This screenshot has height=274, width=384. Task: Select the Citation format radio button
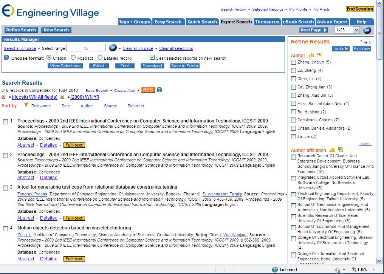click(x=49, y=57)
